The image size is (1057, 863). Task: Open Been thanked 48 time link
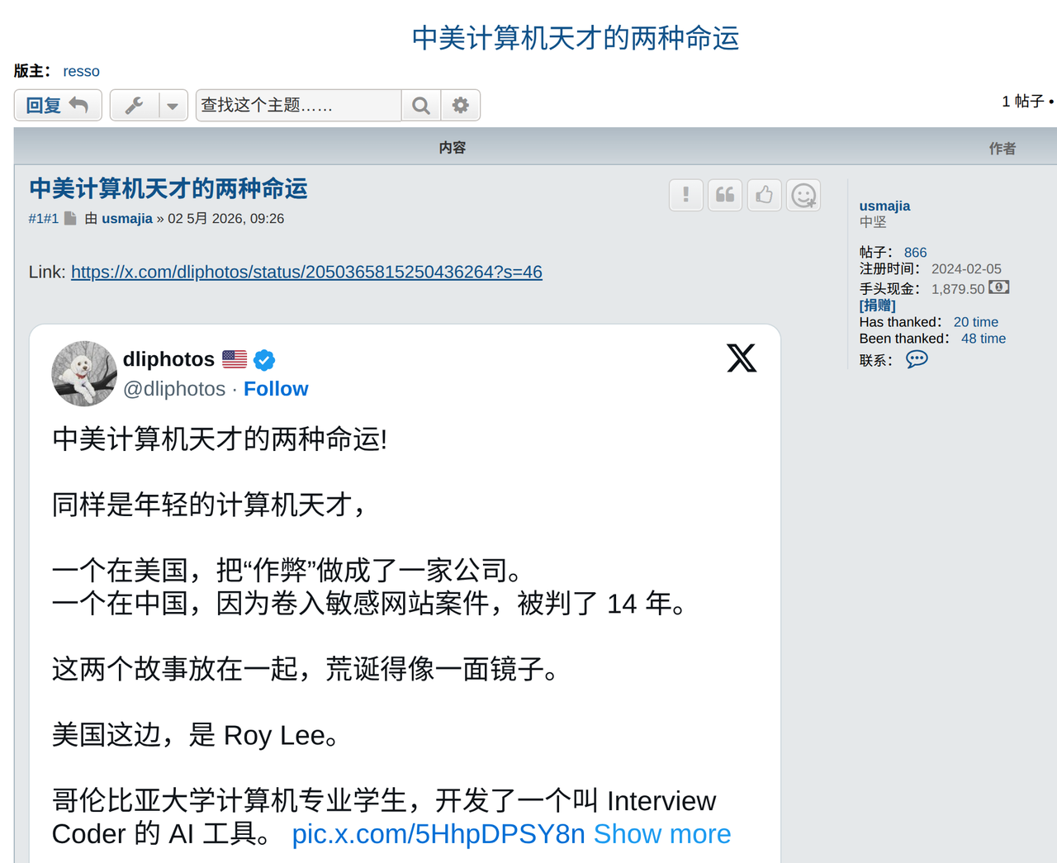(984, 339)
